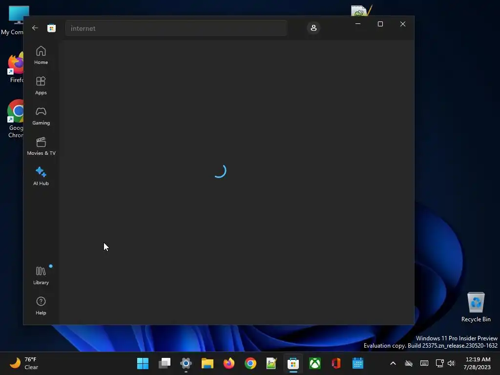500x375 pixels.
Task: Open AI Hub in the sidebar
Action: (41, 176)
